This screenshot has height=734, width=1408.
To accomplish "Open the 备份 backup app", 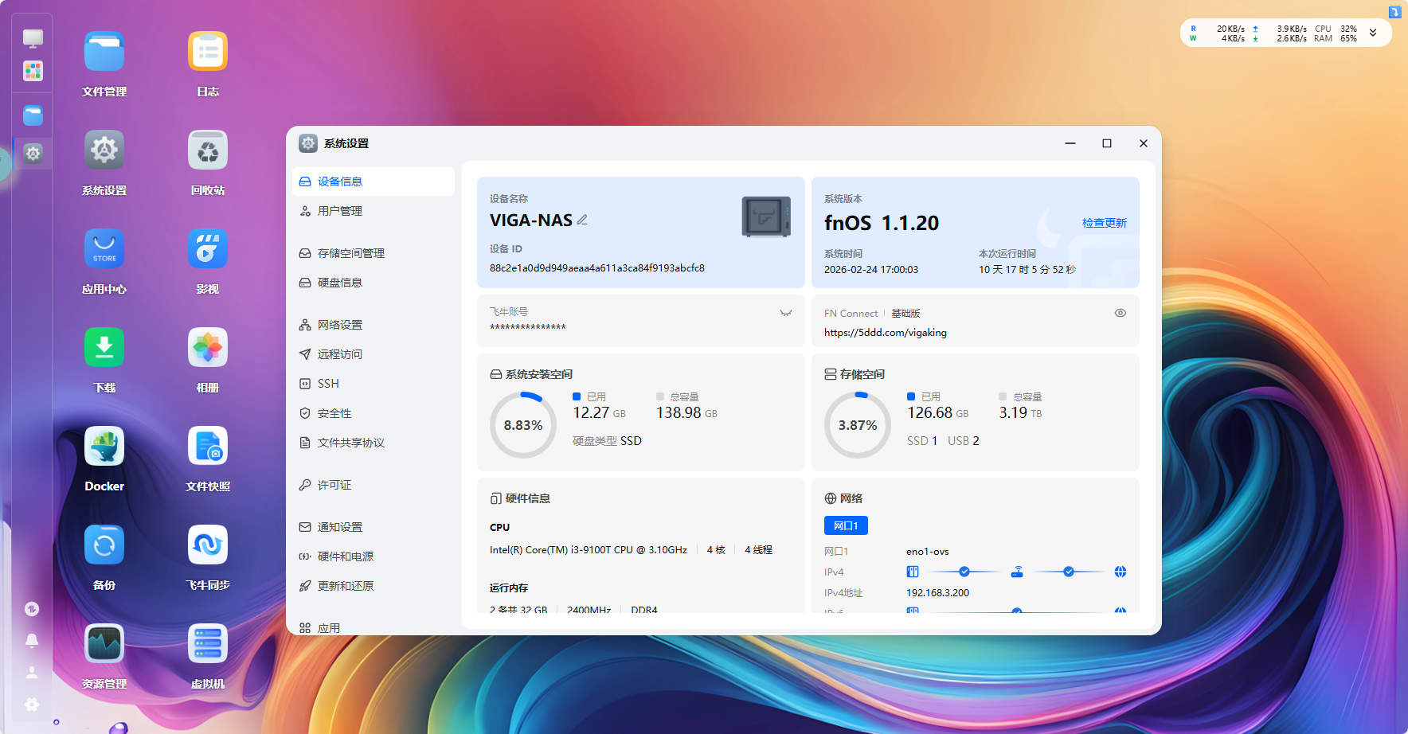I will pos(104,545).
